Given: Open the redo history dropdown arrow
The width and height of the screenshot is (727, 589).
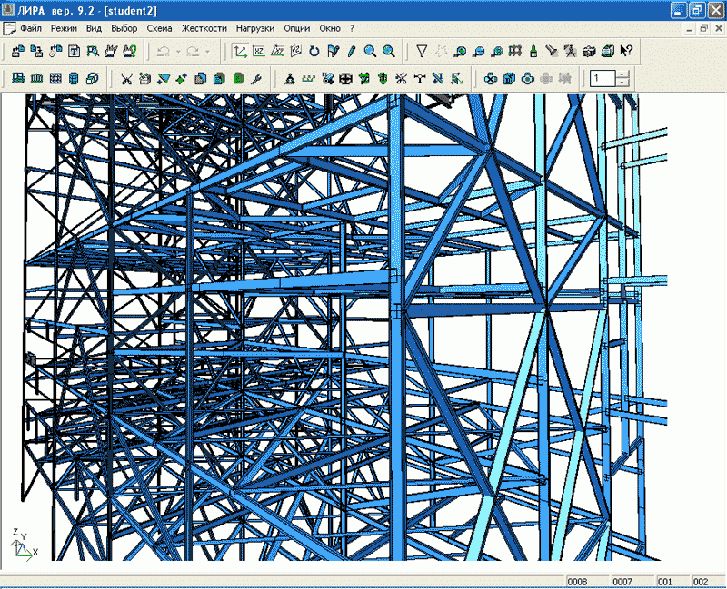Looking at the screenshot, I should [207, 52].
